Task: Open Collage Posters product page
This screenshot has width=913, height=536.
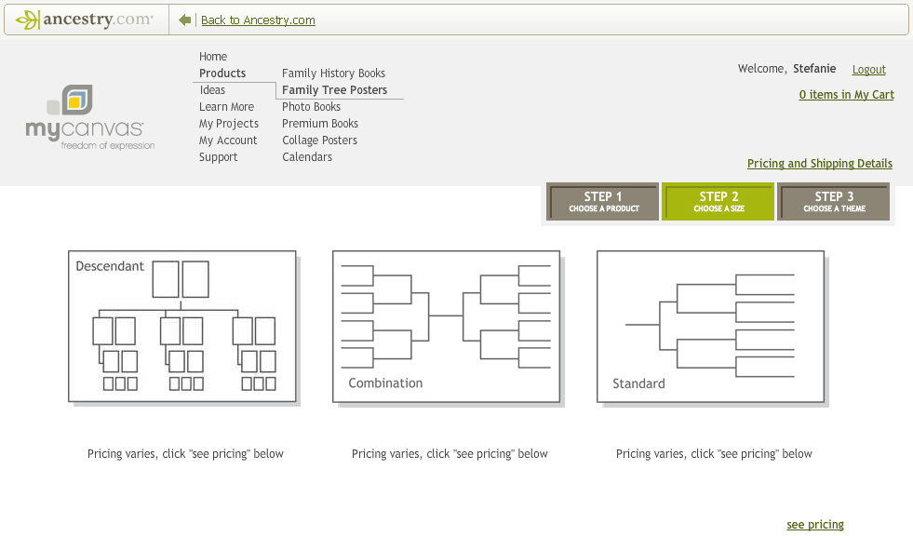Action: tap(319, 141)
